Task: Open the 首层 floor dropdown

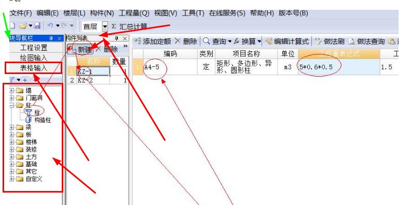Action: (105, 26)
